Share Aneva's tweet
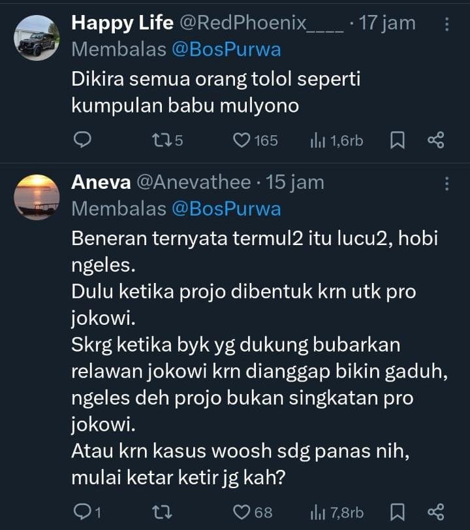This screenshot has width=470, height=530. [435, 512]
